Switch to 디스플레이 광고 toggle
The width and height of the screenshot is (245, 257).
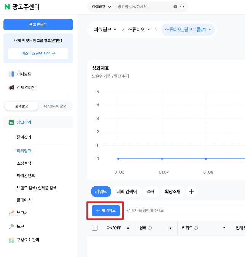click(55, 106)
